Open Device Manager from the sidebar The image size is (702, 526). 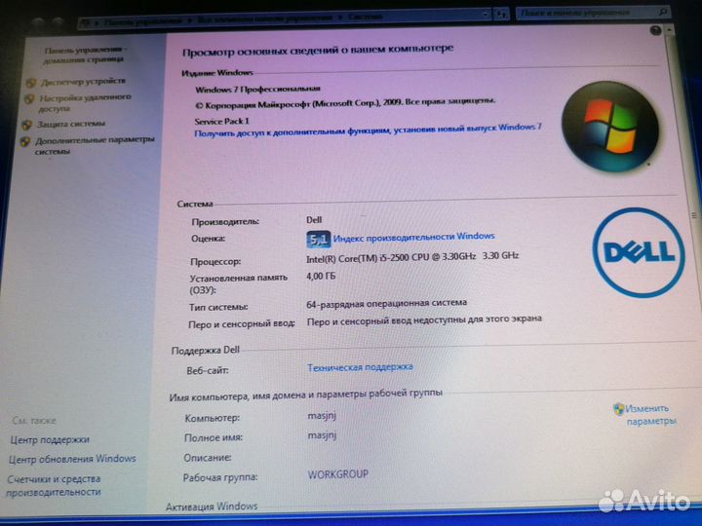(x=83, y=82)
